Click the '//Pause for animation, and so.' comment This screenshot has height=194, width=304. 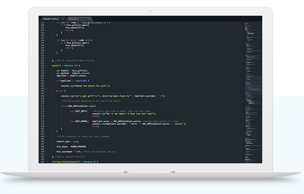point(99,151)
